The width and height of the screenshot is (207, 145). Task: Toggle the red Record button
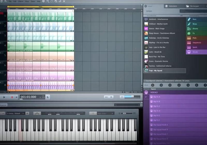(x=12, y=97)
